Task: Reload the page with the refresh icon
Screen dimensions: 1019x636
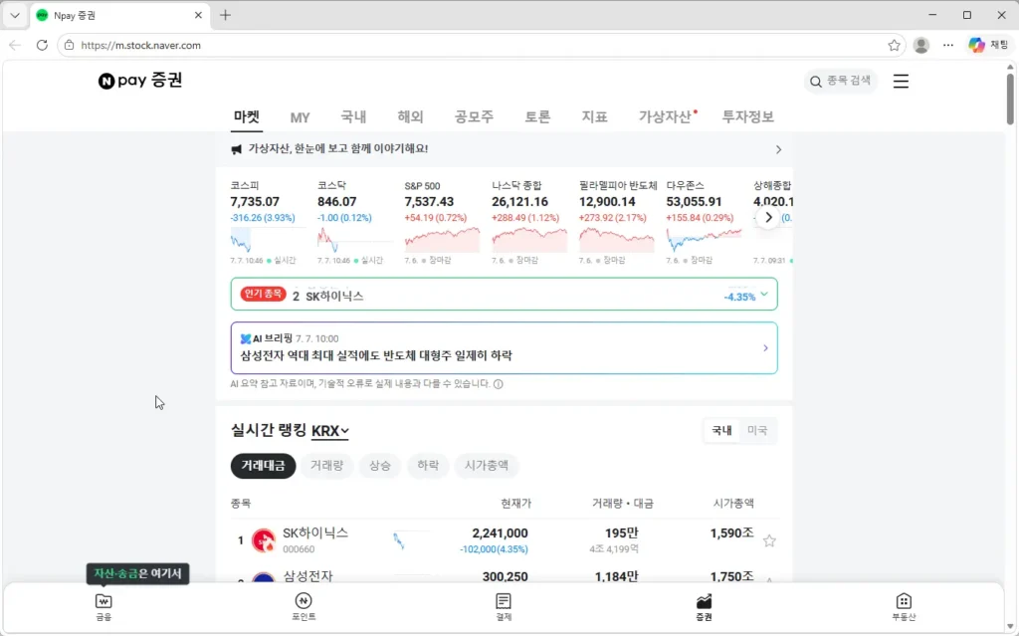Action: tap(42, 45)
